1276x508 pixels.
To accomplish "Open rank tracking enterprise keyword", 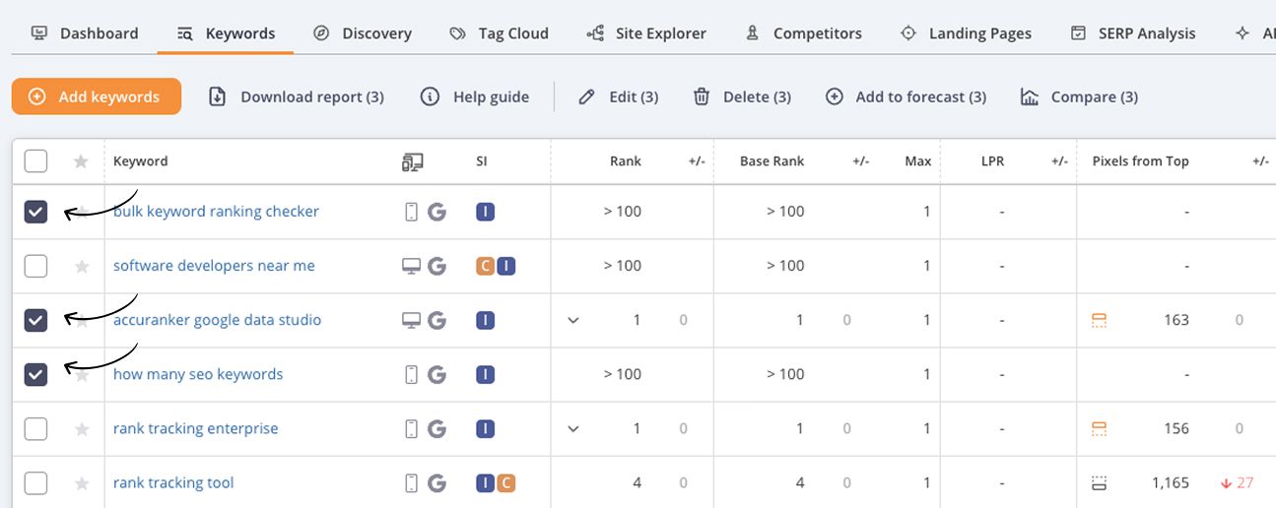I will click(x=195, y=428).
